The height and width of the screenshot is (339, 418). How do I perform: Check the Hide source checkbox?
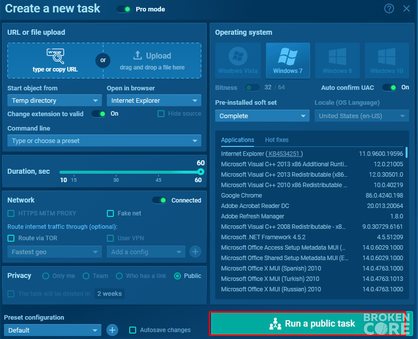click(161, 114)
